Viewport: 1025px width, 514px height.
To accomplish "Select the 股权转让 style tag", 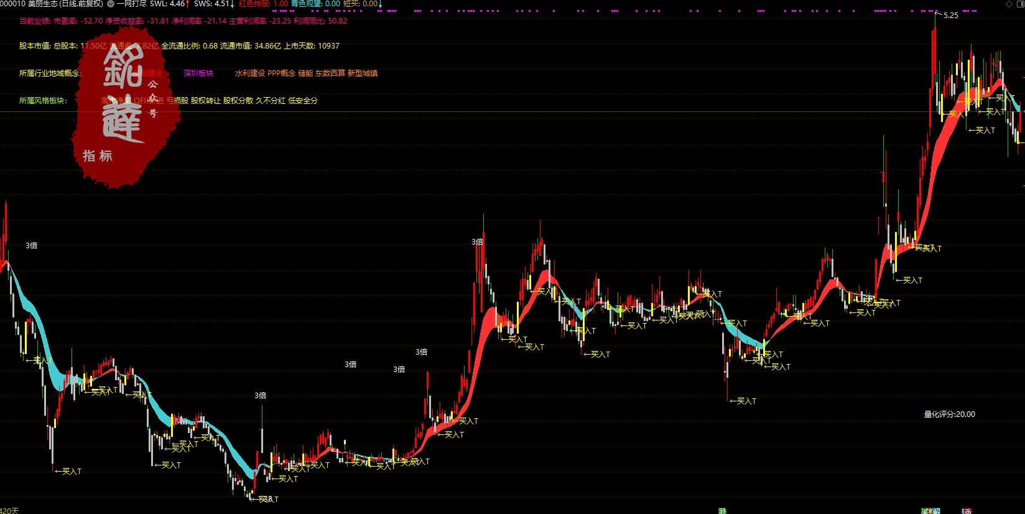I will (x=205, y=101).
